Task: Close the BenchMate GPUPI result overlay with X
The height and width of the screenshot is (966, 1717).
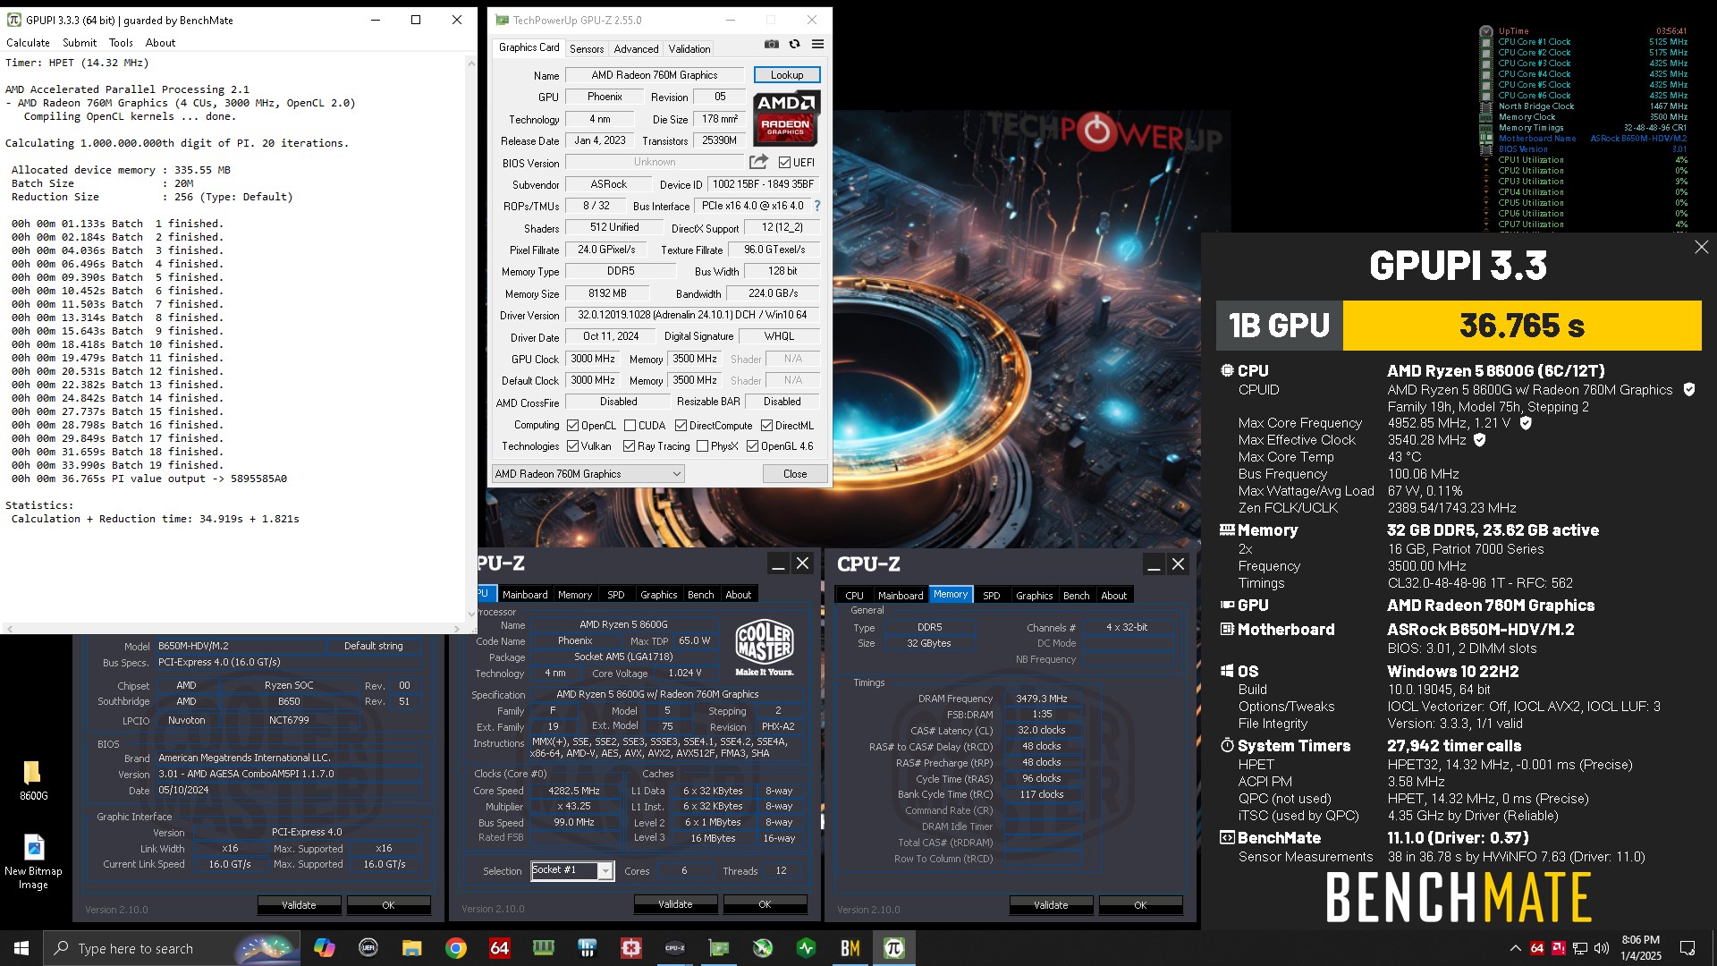Action: pyautogui.click(x=1701, y=247)
